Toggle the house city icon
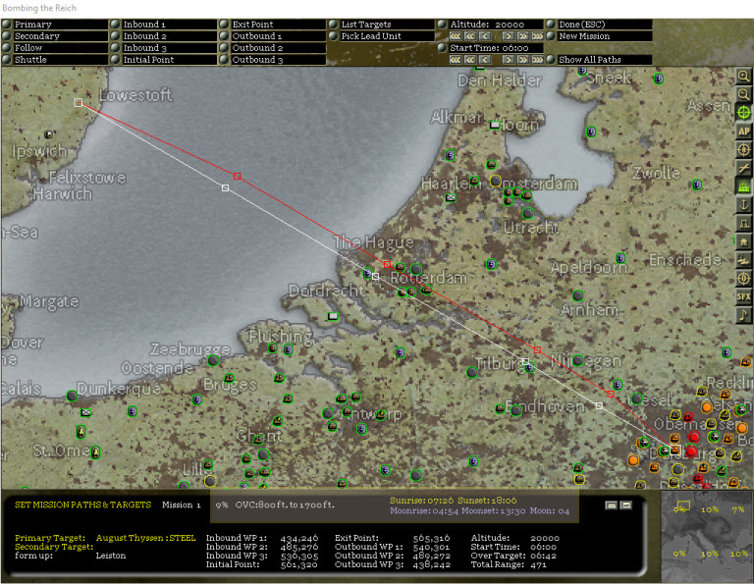754x584 pixels. 743,241
